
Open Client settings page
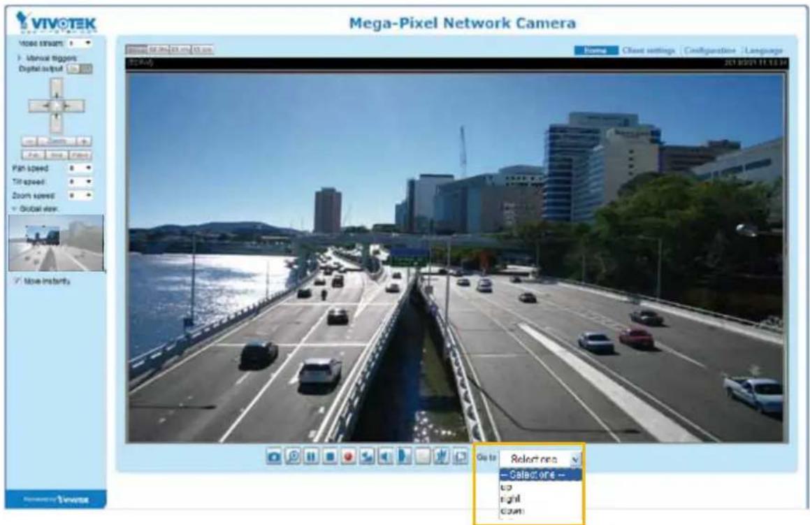click(649, 50)
